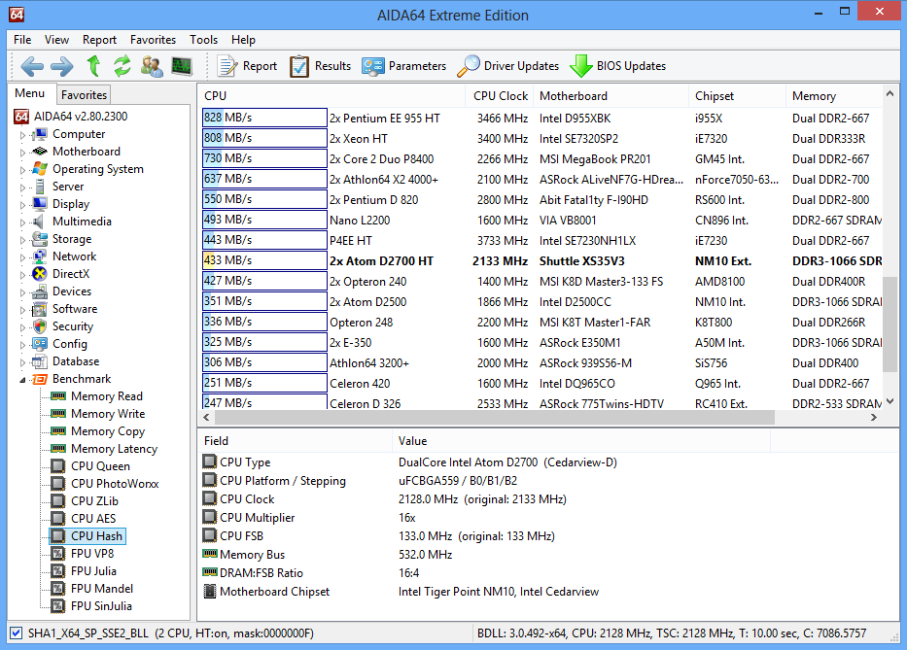
Task: Select the Database tree icon
Action: pos(40,361)
